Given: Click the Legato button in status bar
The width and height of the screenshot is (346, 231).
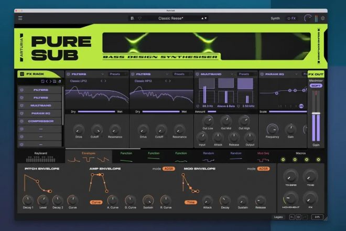Looking at the screenshot, I should pyautogui.click(x=278, y=217).
